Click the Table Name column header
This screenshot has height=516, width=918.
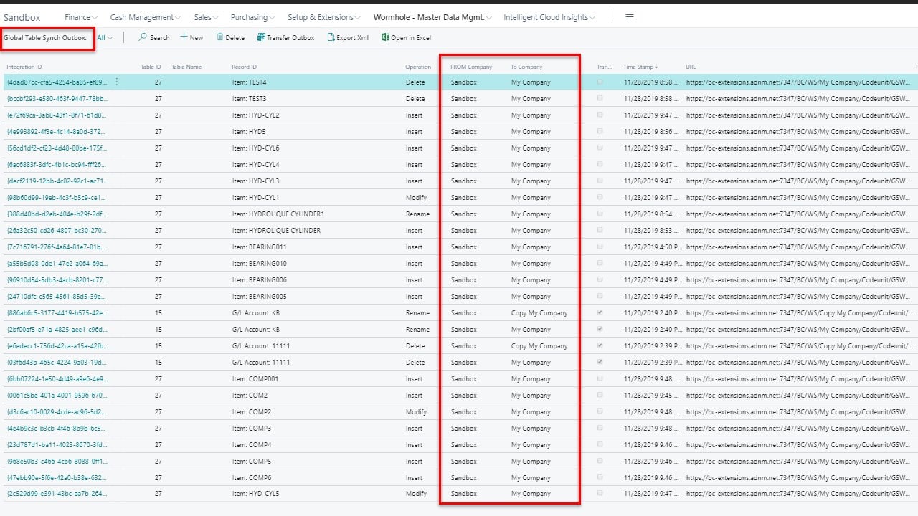pyautogui.click(x=186, y=67)
